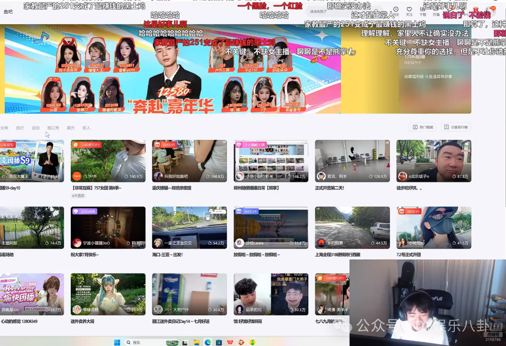Open the 正式开营第二天! stream thumbnail
This screenshot has height=346, width=506.
[352, 161]
